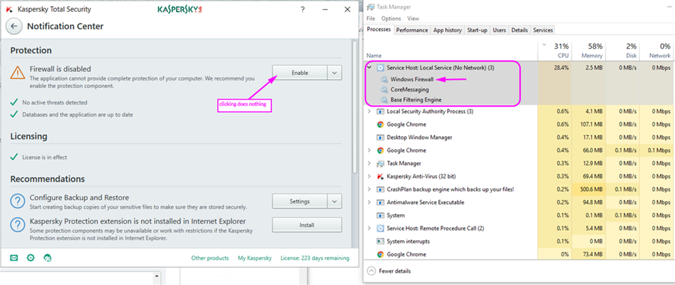The height and width of the screenshot is (285, 675).
Task: Click Chrome icon in the 107.1 MB row
Action: [380, 124]
